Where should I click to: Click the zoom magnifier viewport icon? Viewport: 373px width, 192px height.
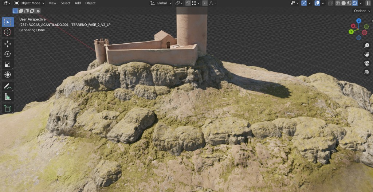367,46
